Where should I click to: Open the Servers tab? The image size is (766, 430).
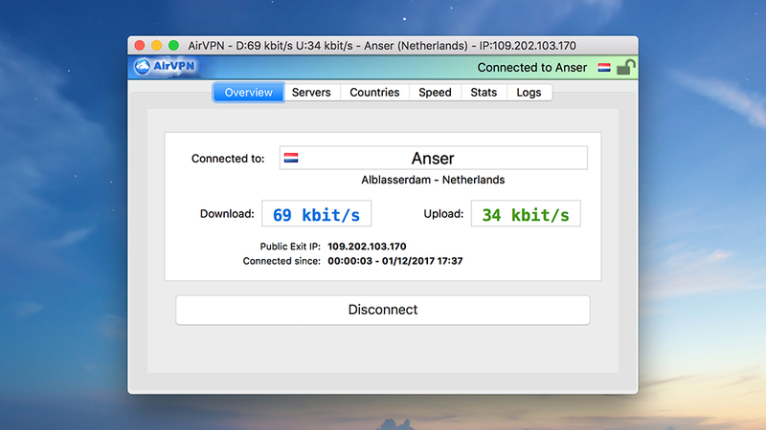click(x=311, y=92)
